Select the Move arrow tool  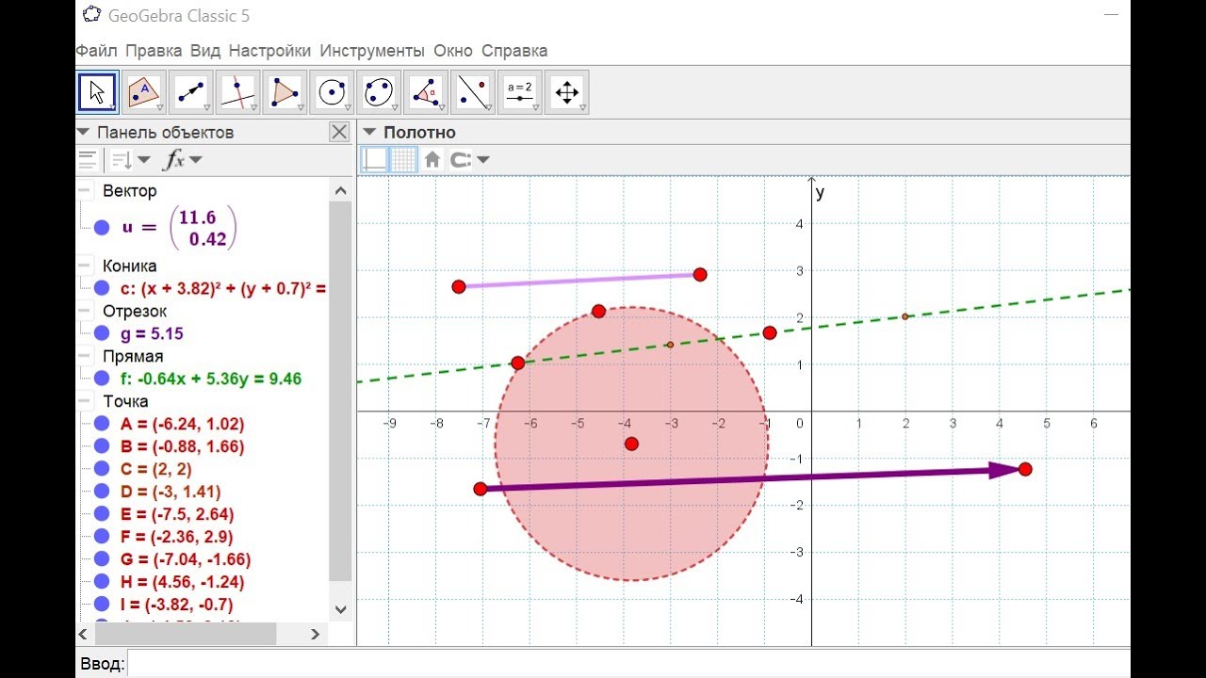pos(96,92)
